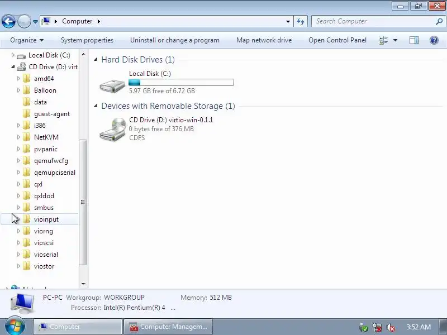Switch to Computer taskbar button
This screenshot has height=335, width=447.
78,327
